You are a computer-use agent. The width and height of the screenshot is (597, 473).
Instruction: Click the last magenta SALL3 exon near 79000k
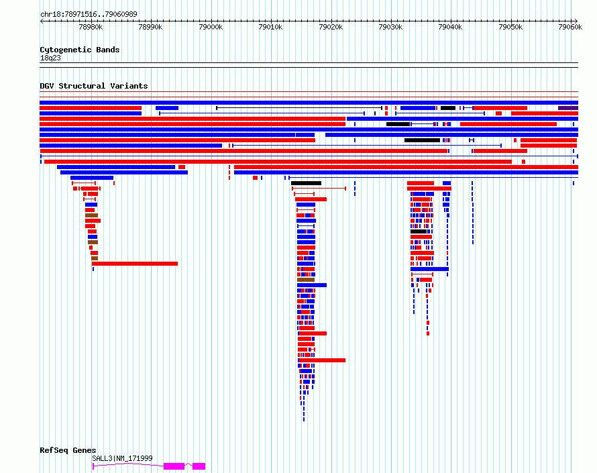(x=199, y=466)
